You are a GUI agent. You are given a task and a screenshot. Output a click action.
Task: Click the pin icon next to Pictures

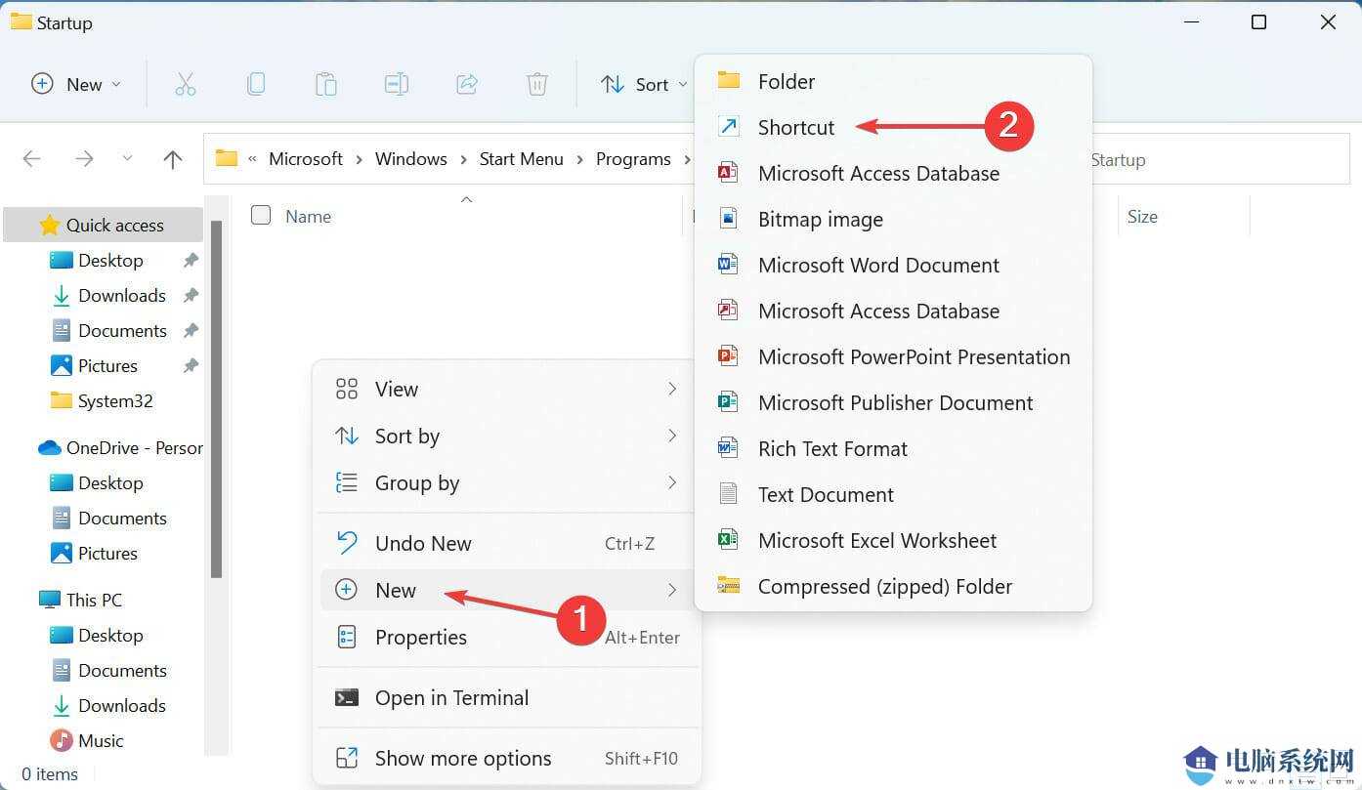191,366
